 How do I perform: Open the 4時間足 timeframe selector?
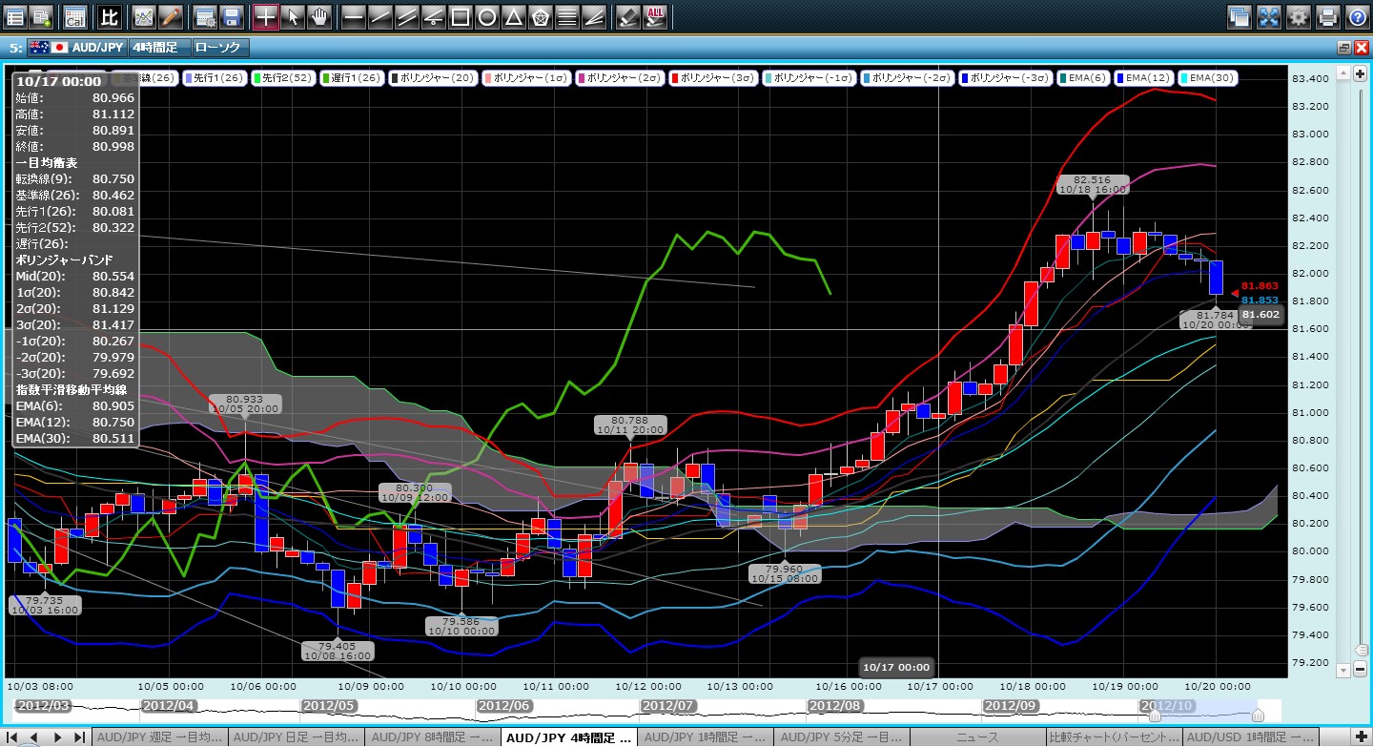157,47
